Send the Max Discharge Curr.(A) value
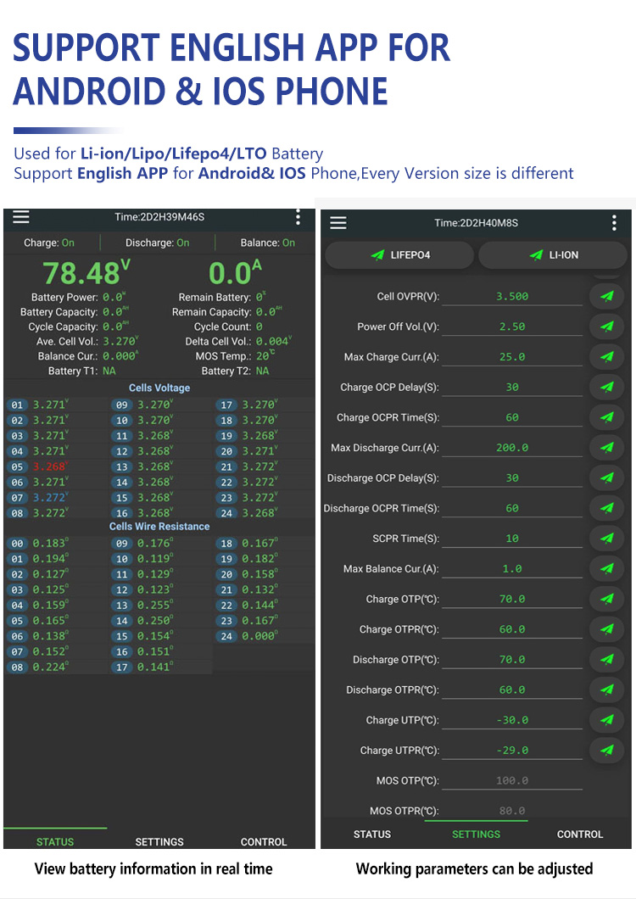Image resolution: width=636 pixels, height=899 pixels. [607, 448]
